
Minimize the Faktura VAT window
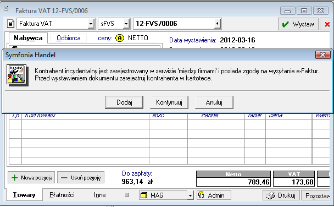tap(287, 10)
